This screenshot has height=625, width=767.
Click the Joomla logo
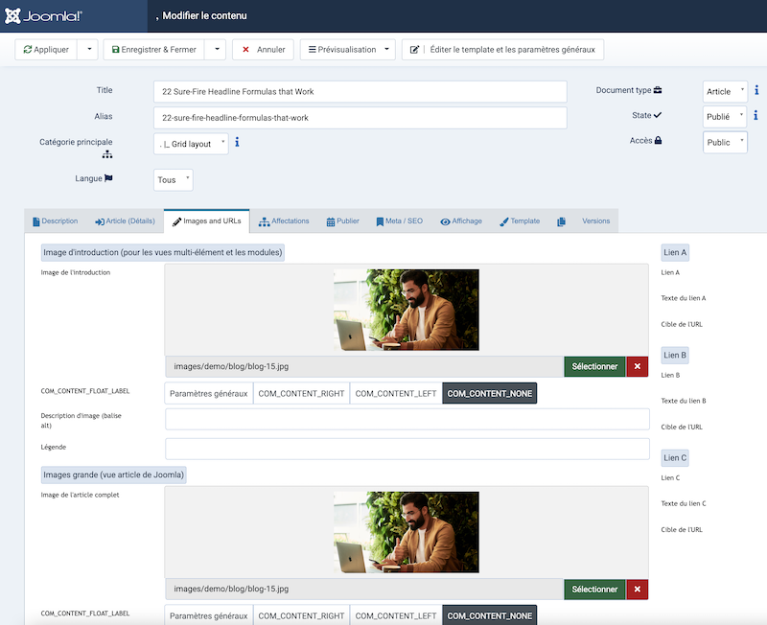pyautogui.click(x=43, y=16)
